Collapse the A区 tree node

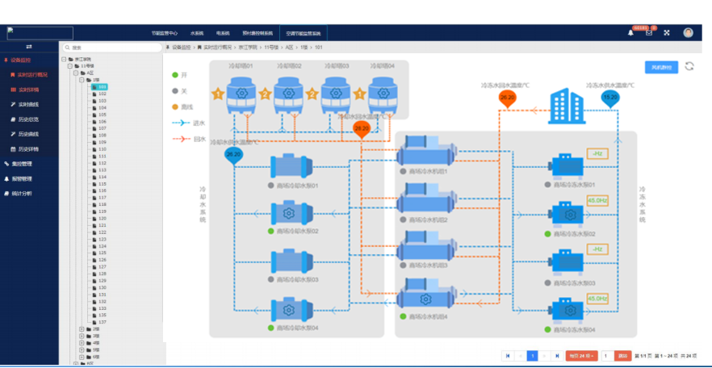coord(74,73)
